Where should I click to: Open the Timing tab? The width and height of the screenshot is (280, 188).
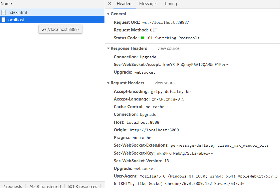click(x=170, y=4)
